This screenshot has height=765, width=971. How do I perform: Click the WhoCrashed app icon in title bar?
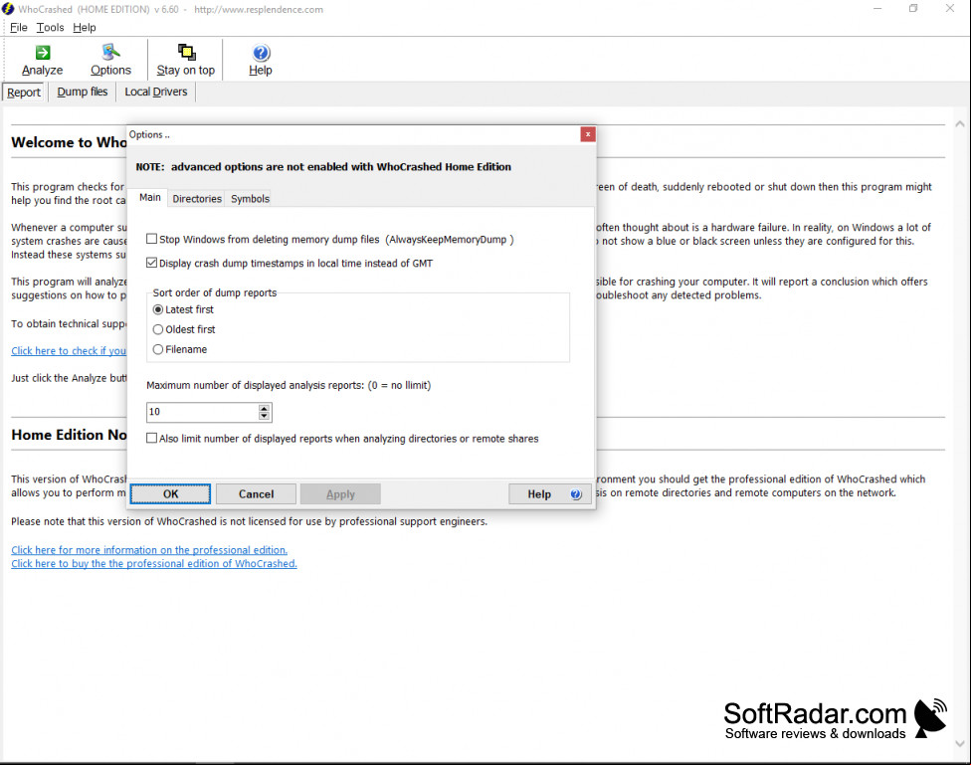(x=7, y=9)
